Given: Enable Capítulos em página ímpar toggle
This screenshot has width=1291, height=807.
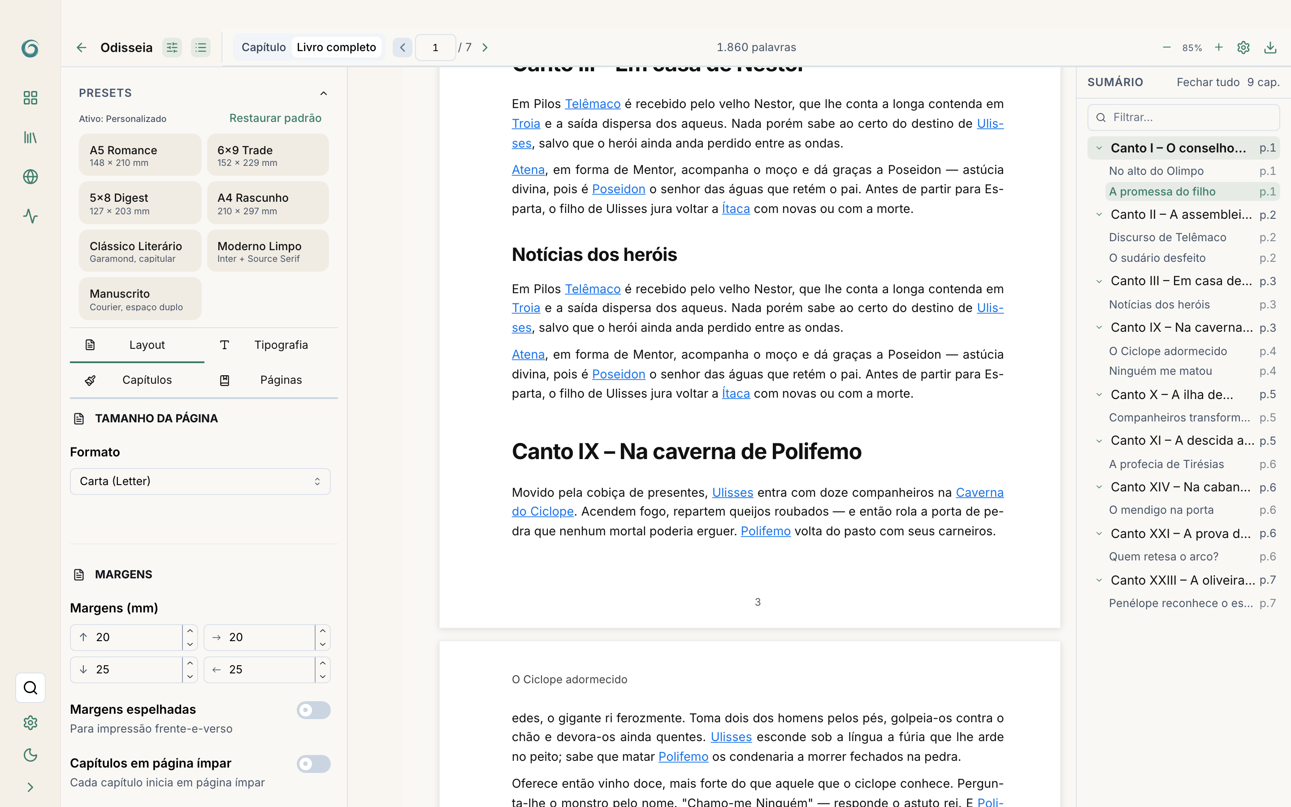Looking at the screenshot, I should click(314, 764).
